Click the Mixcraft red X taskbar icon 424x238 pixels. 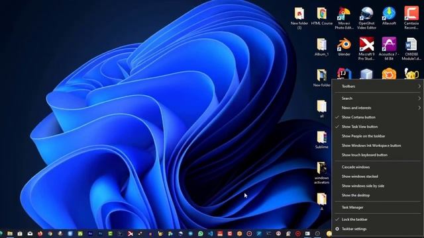(131, 233)
